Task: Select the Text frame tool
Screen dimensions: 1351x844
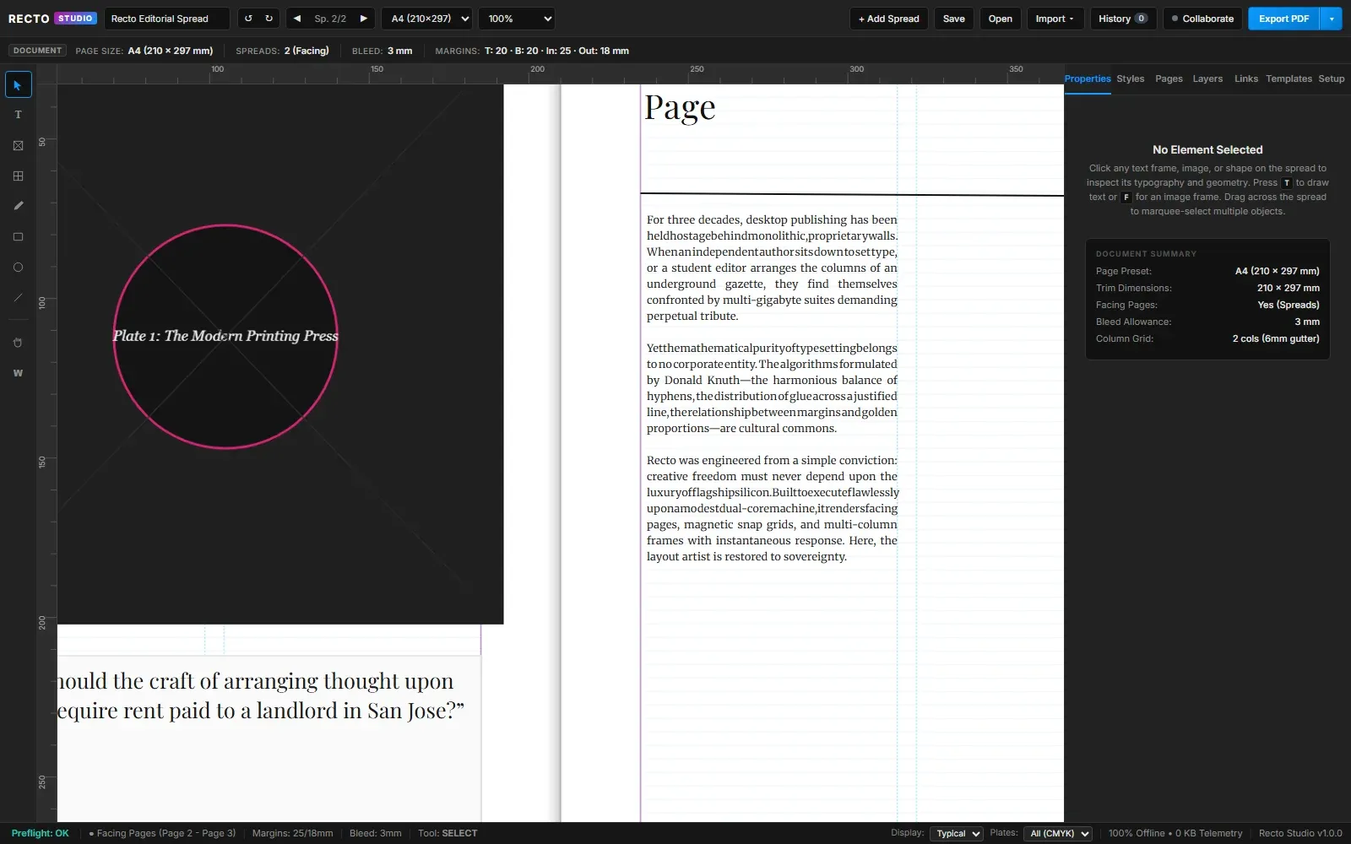Action: pos(18,115)
